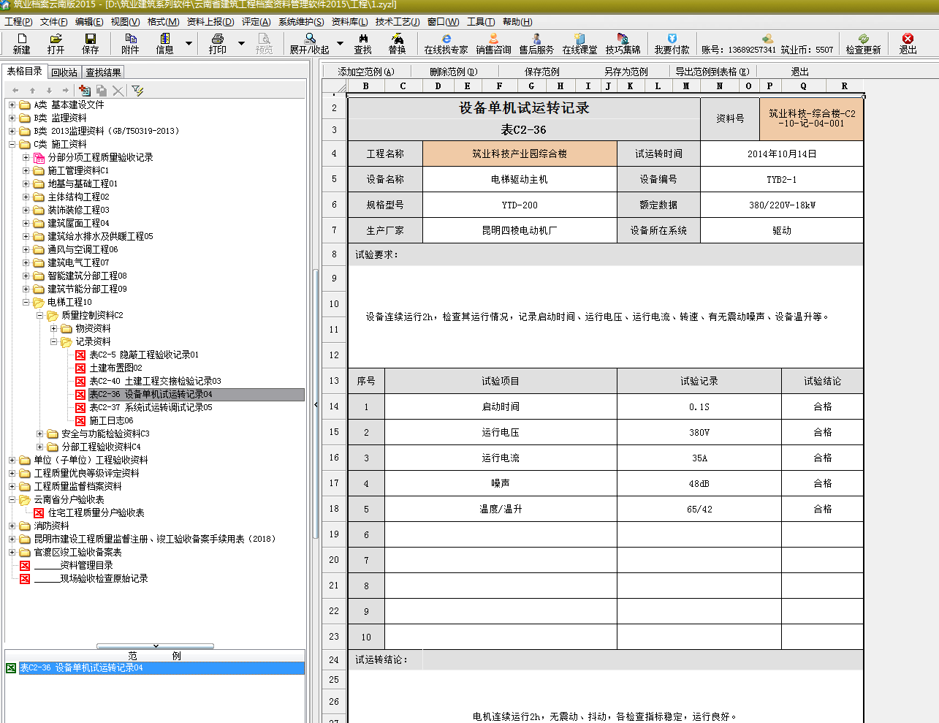Click 另存为范例 button
Viewport: 939px width, 723px height.
[x=626, y=72]
